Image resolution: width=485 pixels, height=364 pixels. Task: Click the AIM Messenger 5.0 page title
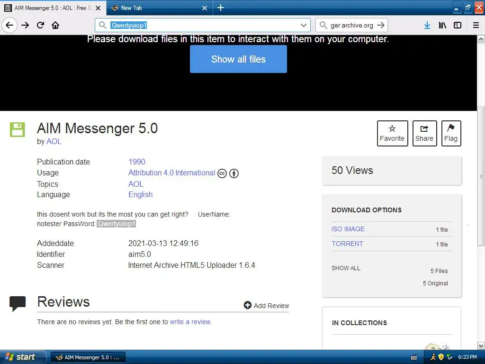tap(97, 128)
